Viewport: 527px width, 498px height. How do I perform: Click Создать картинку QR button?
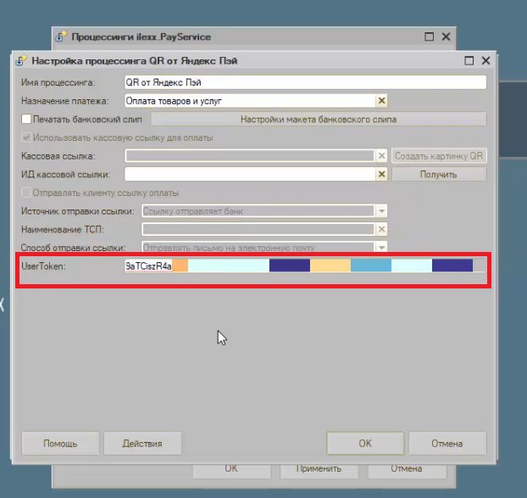tap(439, 156)
